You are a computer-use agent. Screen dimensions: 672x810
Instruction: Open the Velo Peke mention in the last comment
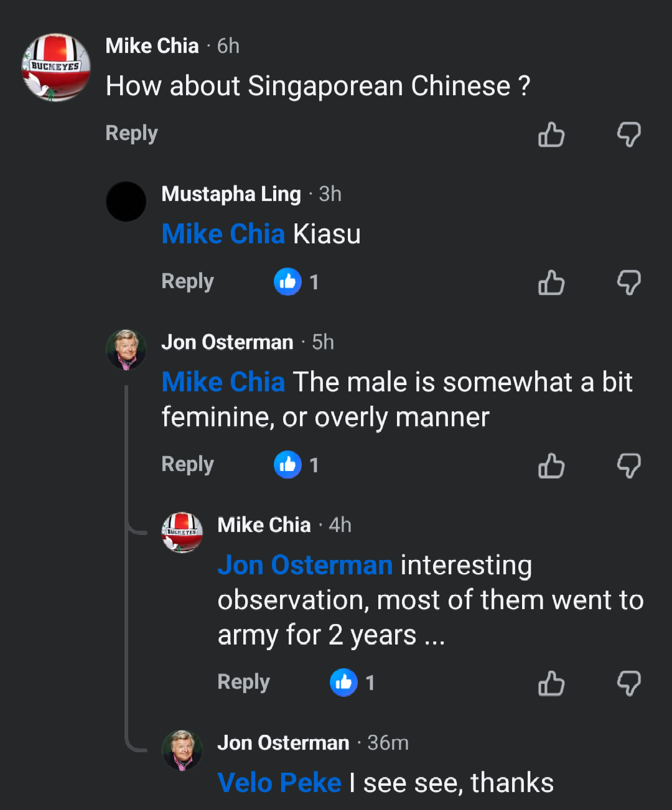tap(279, 782)
